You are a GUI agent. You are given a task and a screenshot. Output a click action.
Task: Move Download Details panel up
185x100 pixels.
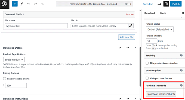click(120, 48)
